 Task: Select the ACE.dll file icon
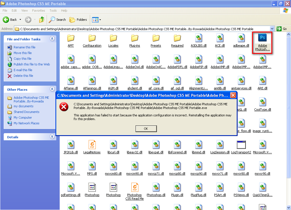pos(220,38)
